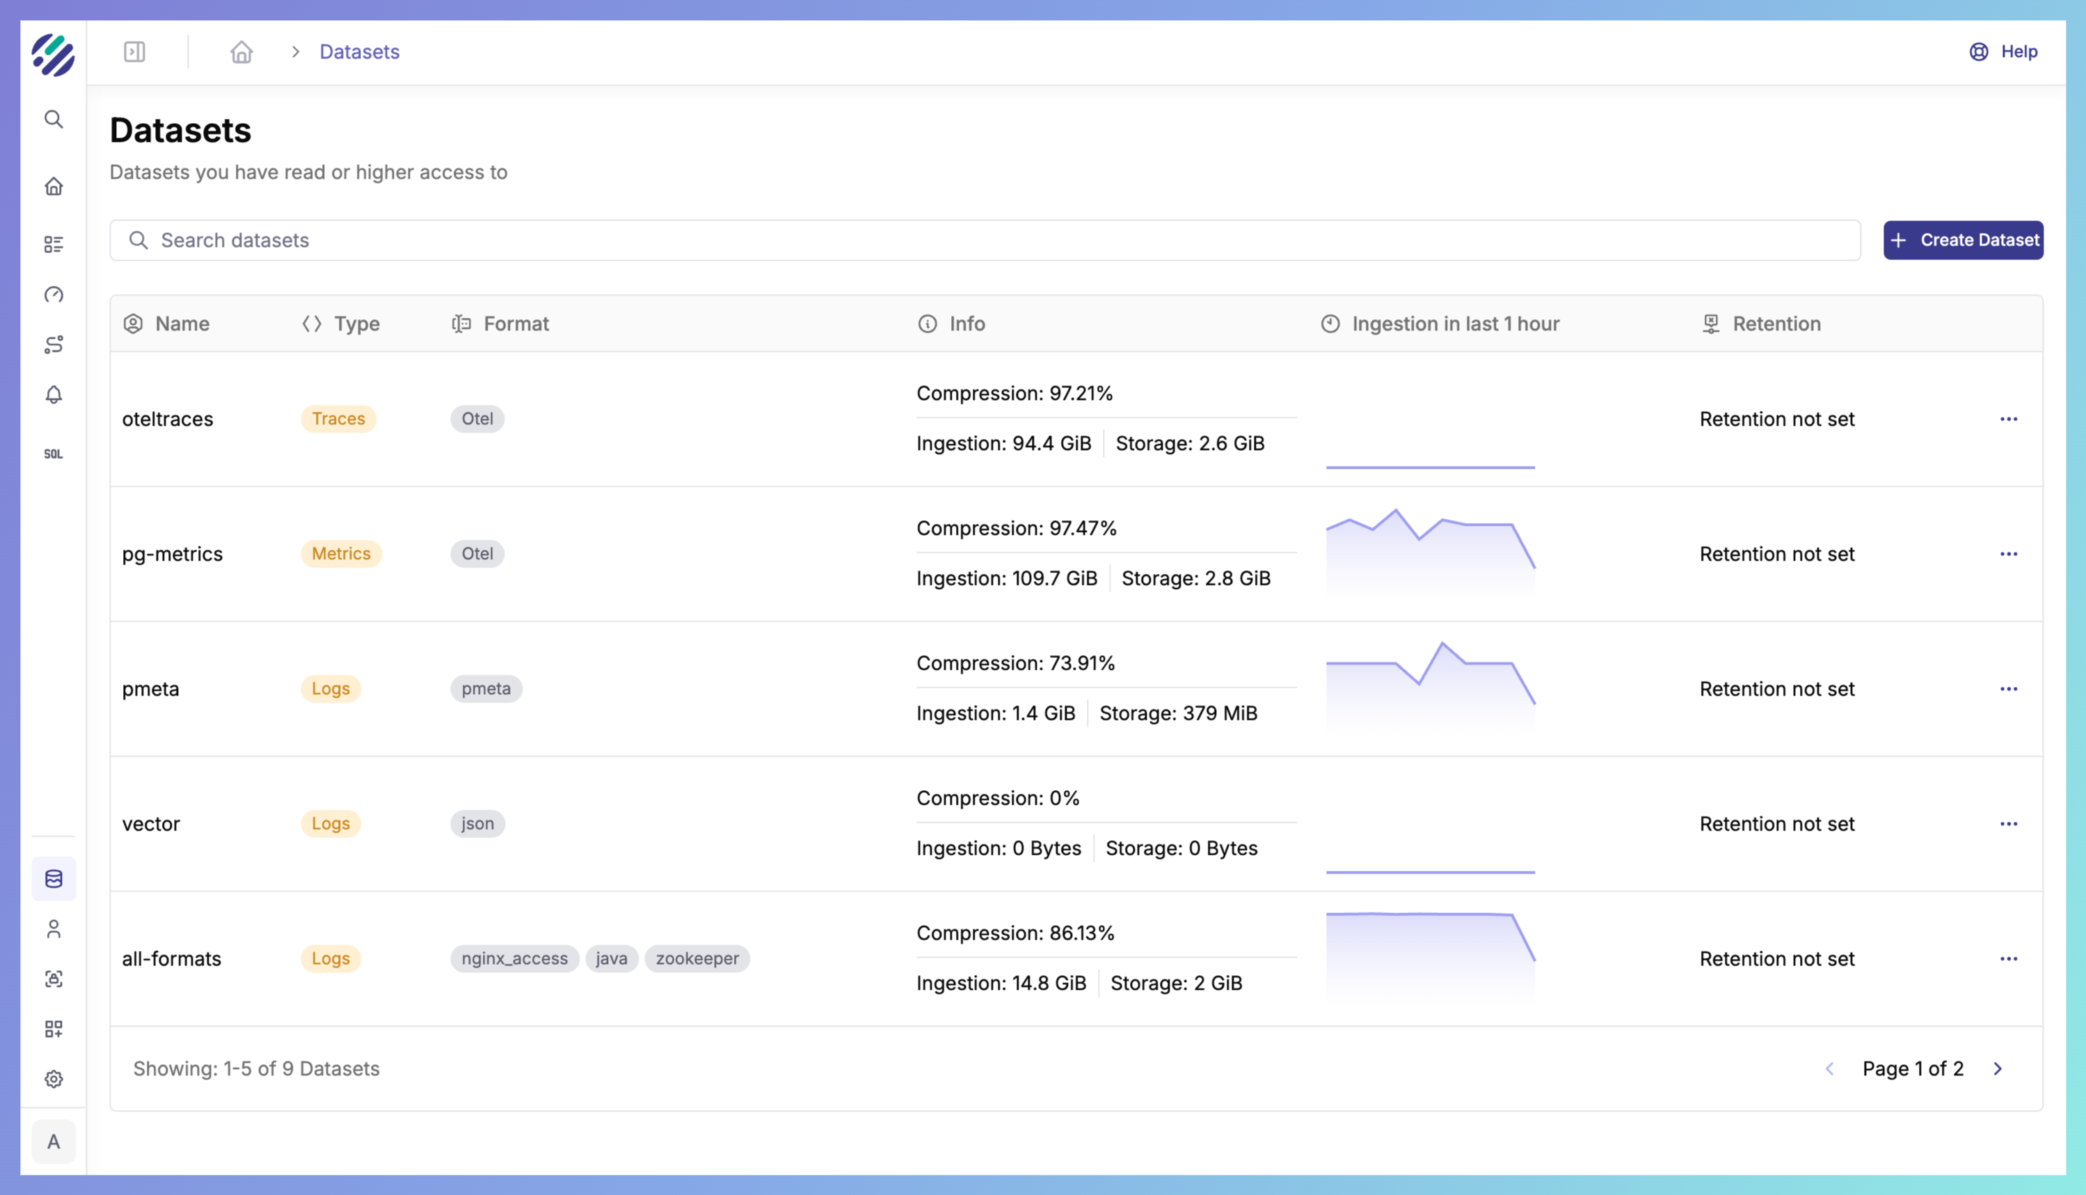Open alerts via the bell icon
2086x1195 pixels.
point(54,395)
